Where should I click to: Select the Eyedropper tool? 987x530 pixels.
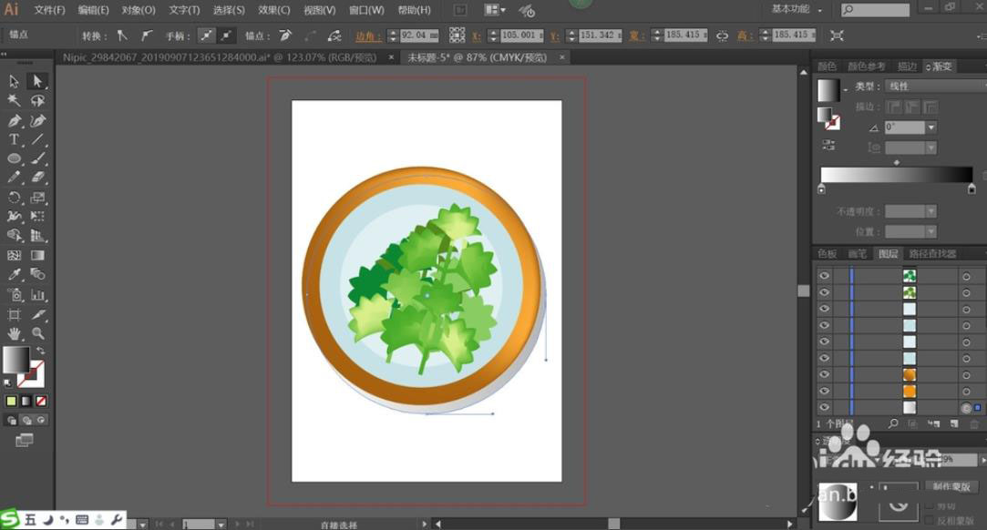(14, 275)
